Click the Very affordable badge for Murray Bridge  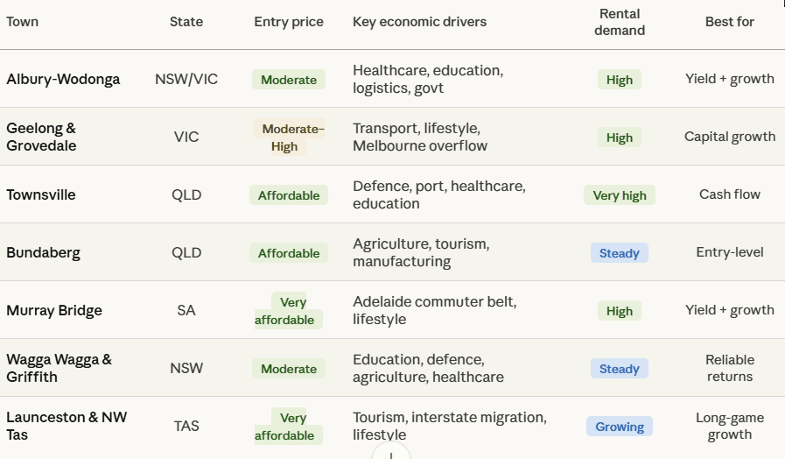[x=289, y=311]
